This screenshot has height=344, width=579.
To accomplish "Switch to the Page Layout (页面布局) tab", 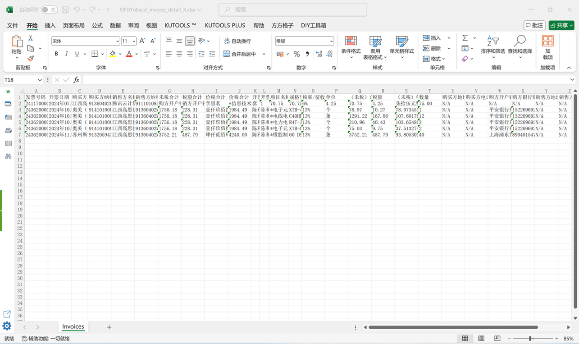I will coord(73,25).
